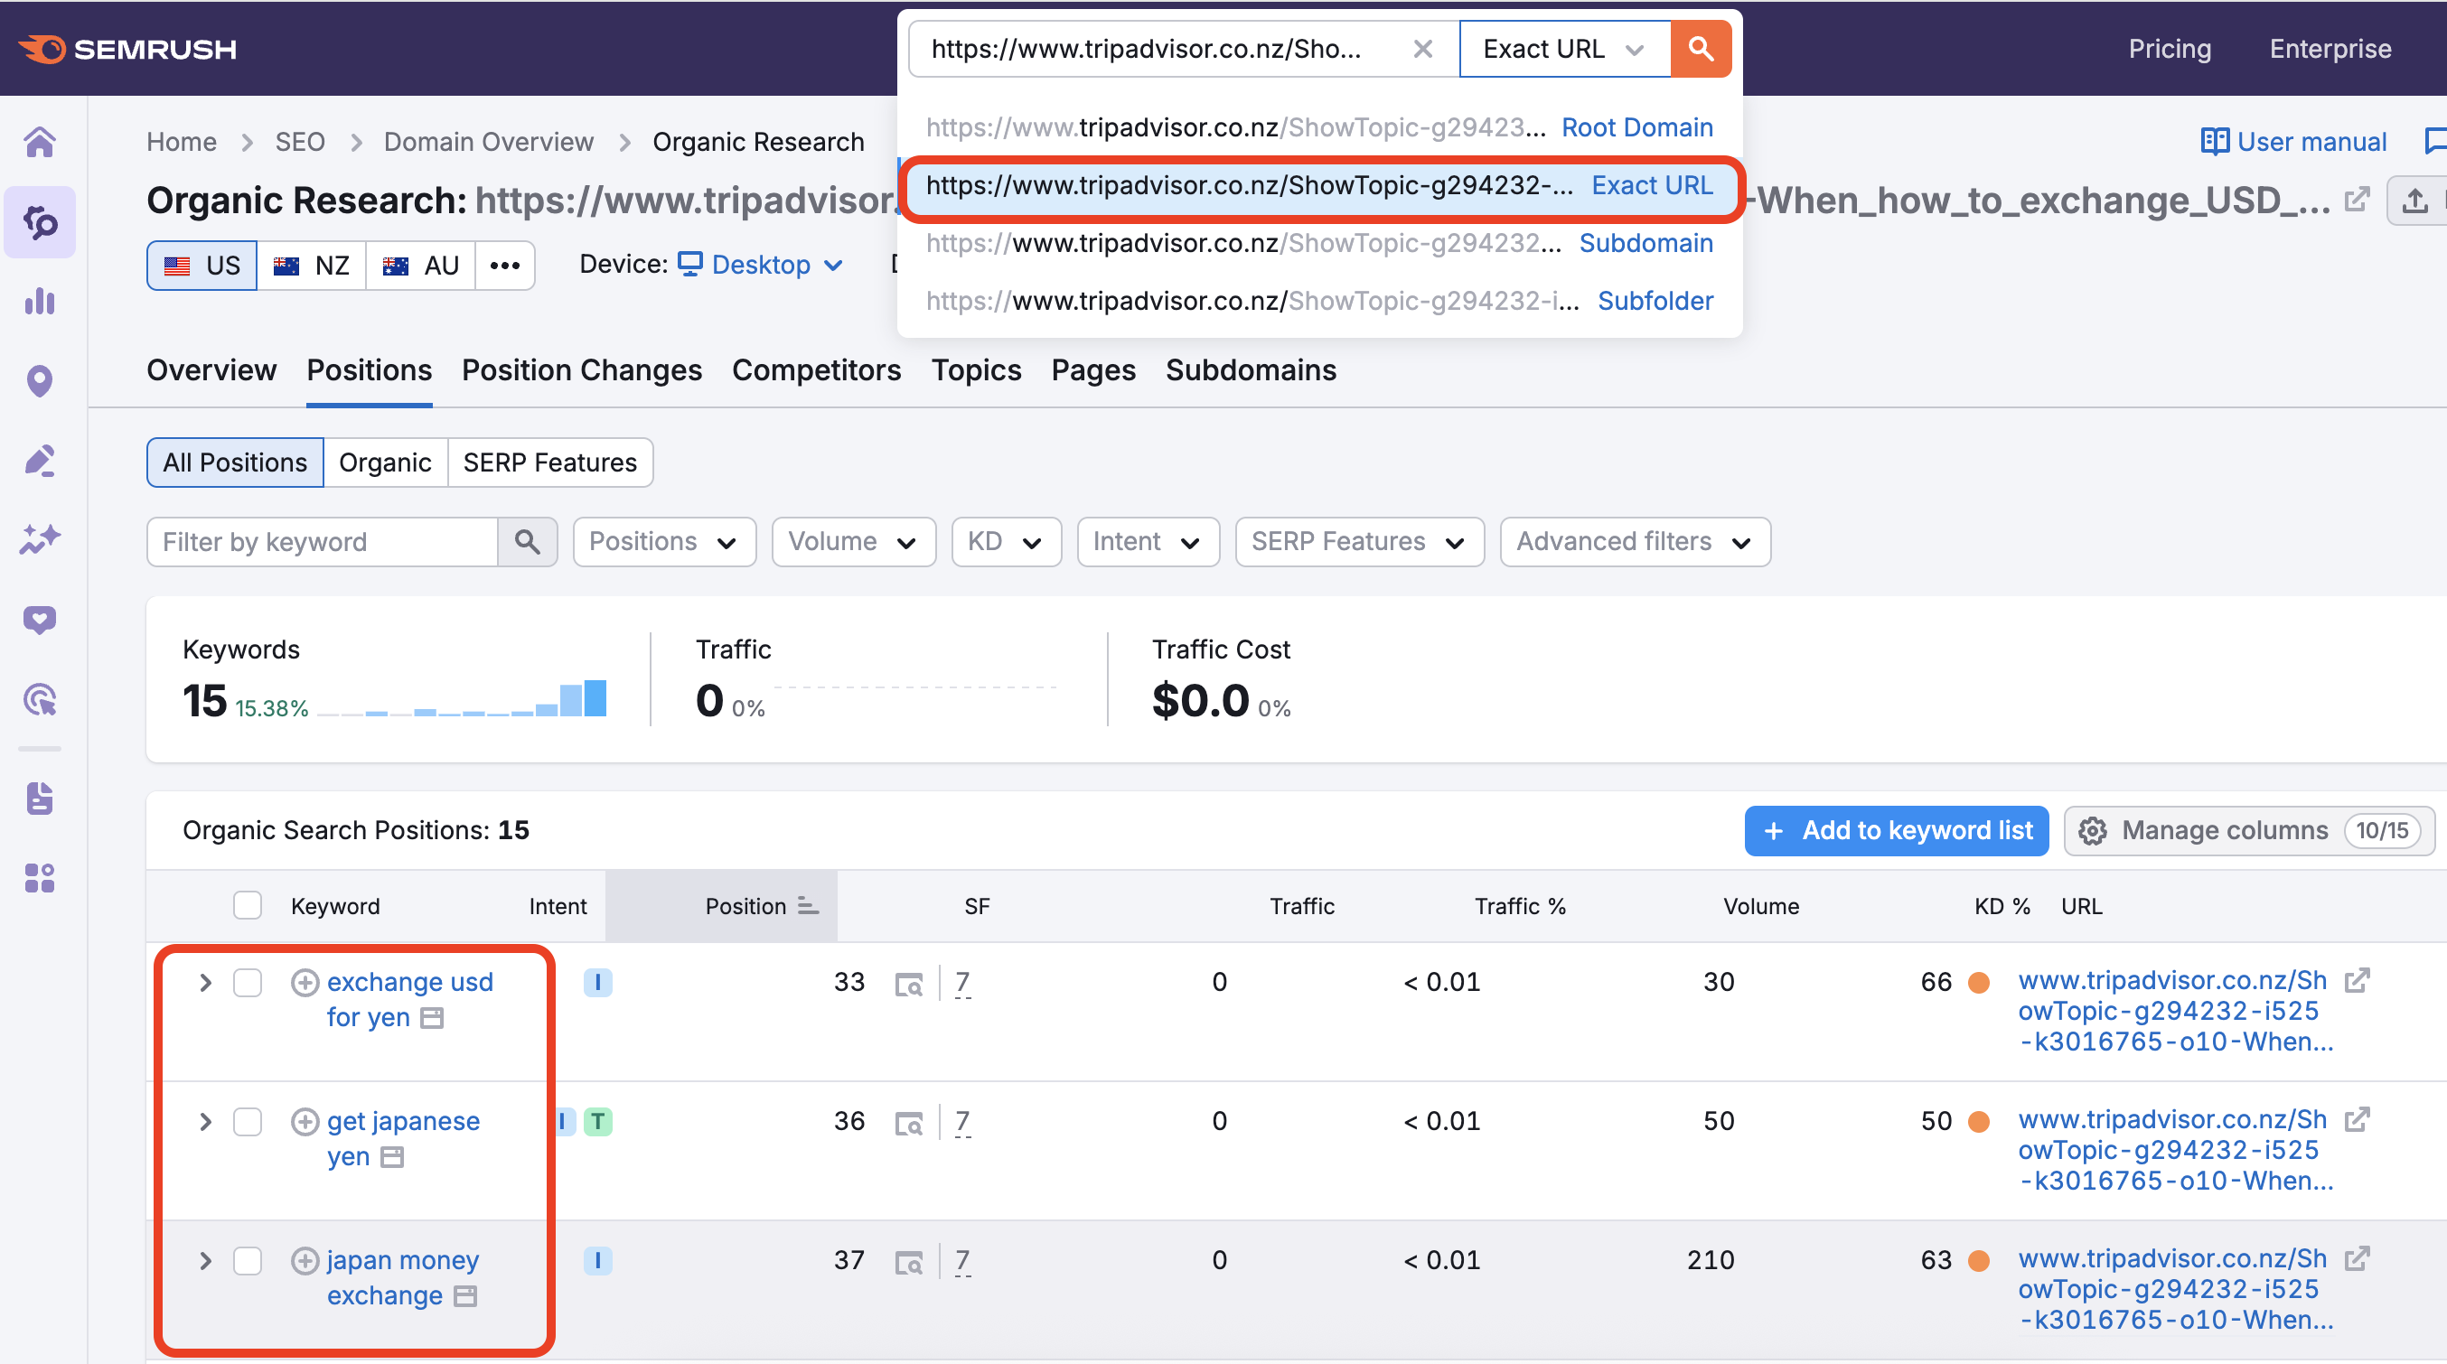Select the SERP Features positions tab
The width and height of the screenshot is (2447, 1364).
(549, 462)
